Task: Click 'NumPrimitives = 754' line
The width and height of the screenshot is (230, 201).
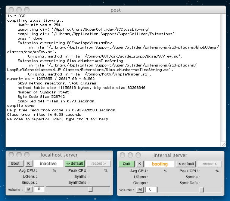Action: click(x=39, y=25)
